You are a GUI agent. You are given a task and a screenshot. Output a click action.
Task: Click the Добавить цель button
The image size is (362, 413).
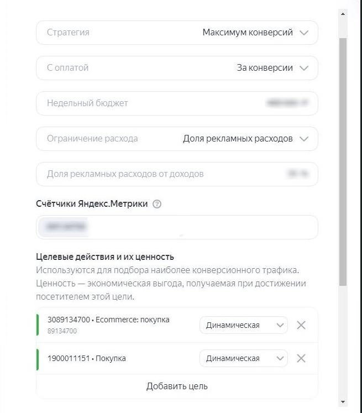click(x=177, y=386)
